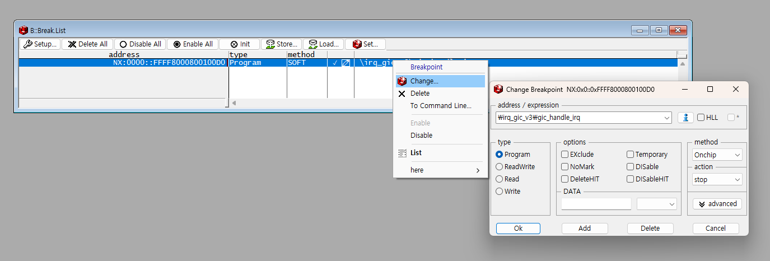The height and width of the screenshot is (261, 770).
Task: Choose Disable from the context menu
Action: pyautogui.click(x=440, y=135)
